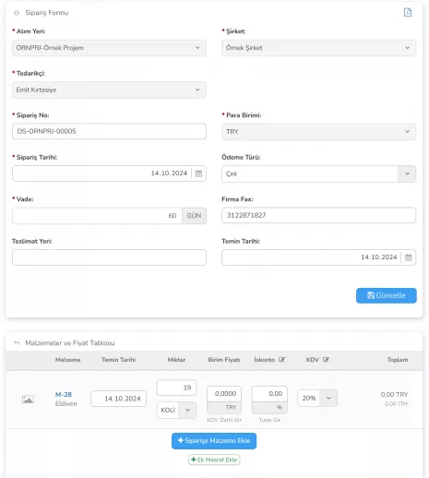
Task: Click the Birim Fiyatı column header
Action: [224, 360]
